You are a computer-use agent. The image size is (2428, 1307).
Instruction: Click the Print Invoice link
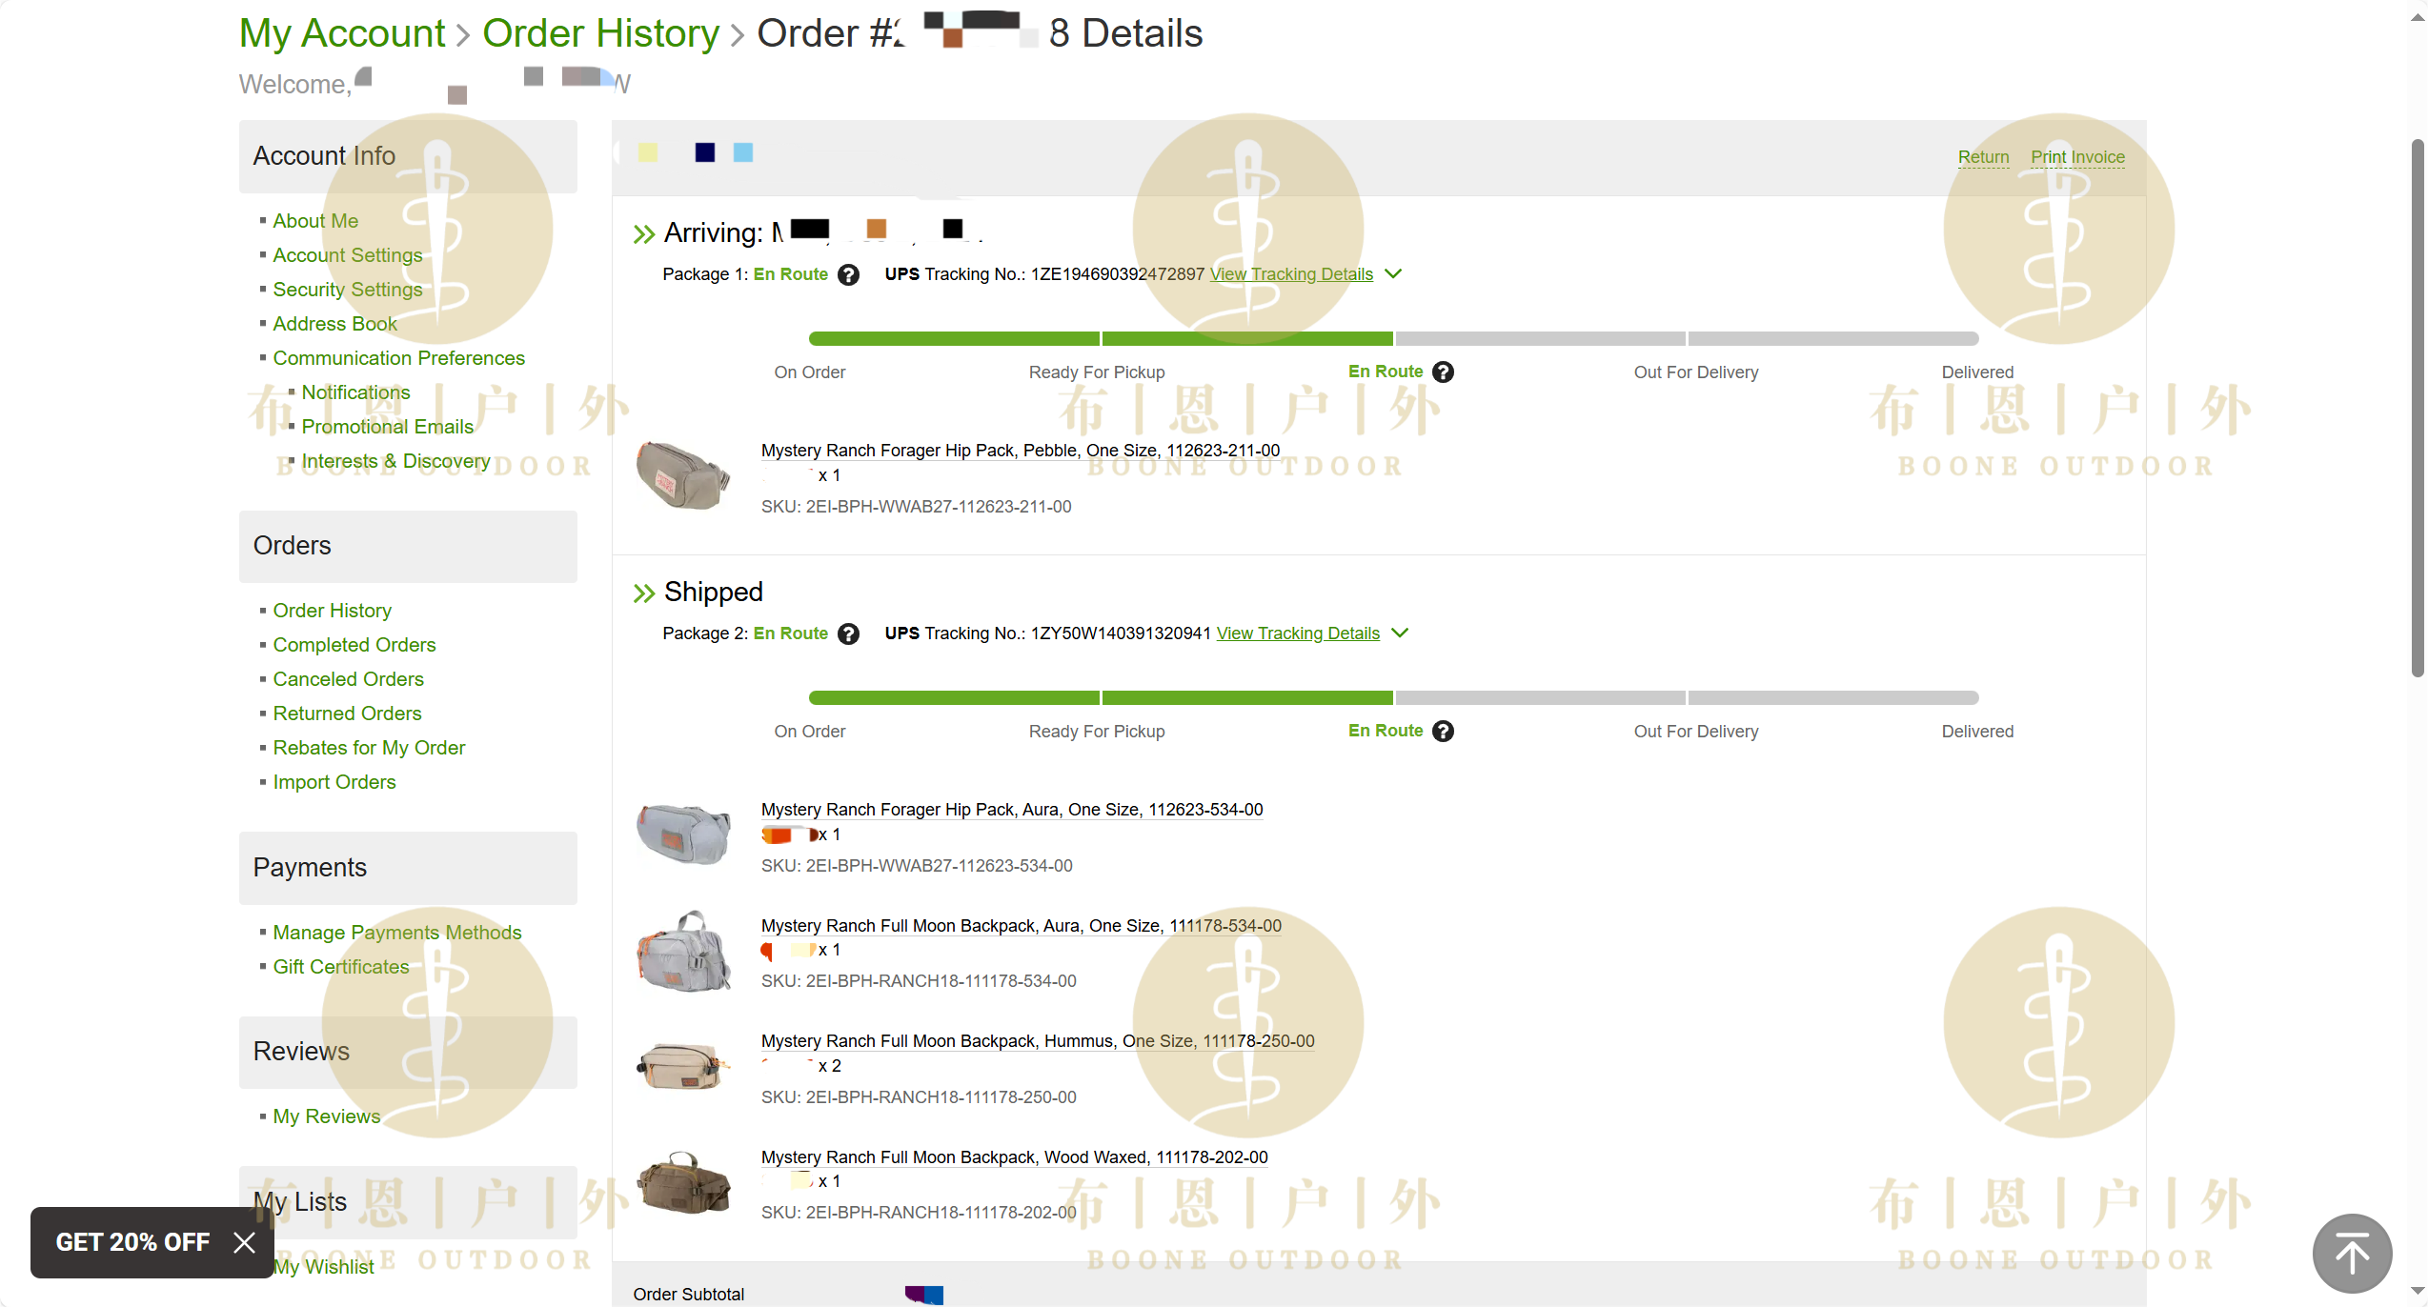(x=2077, y=157)
